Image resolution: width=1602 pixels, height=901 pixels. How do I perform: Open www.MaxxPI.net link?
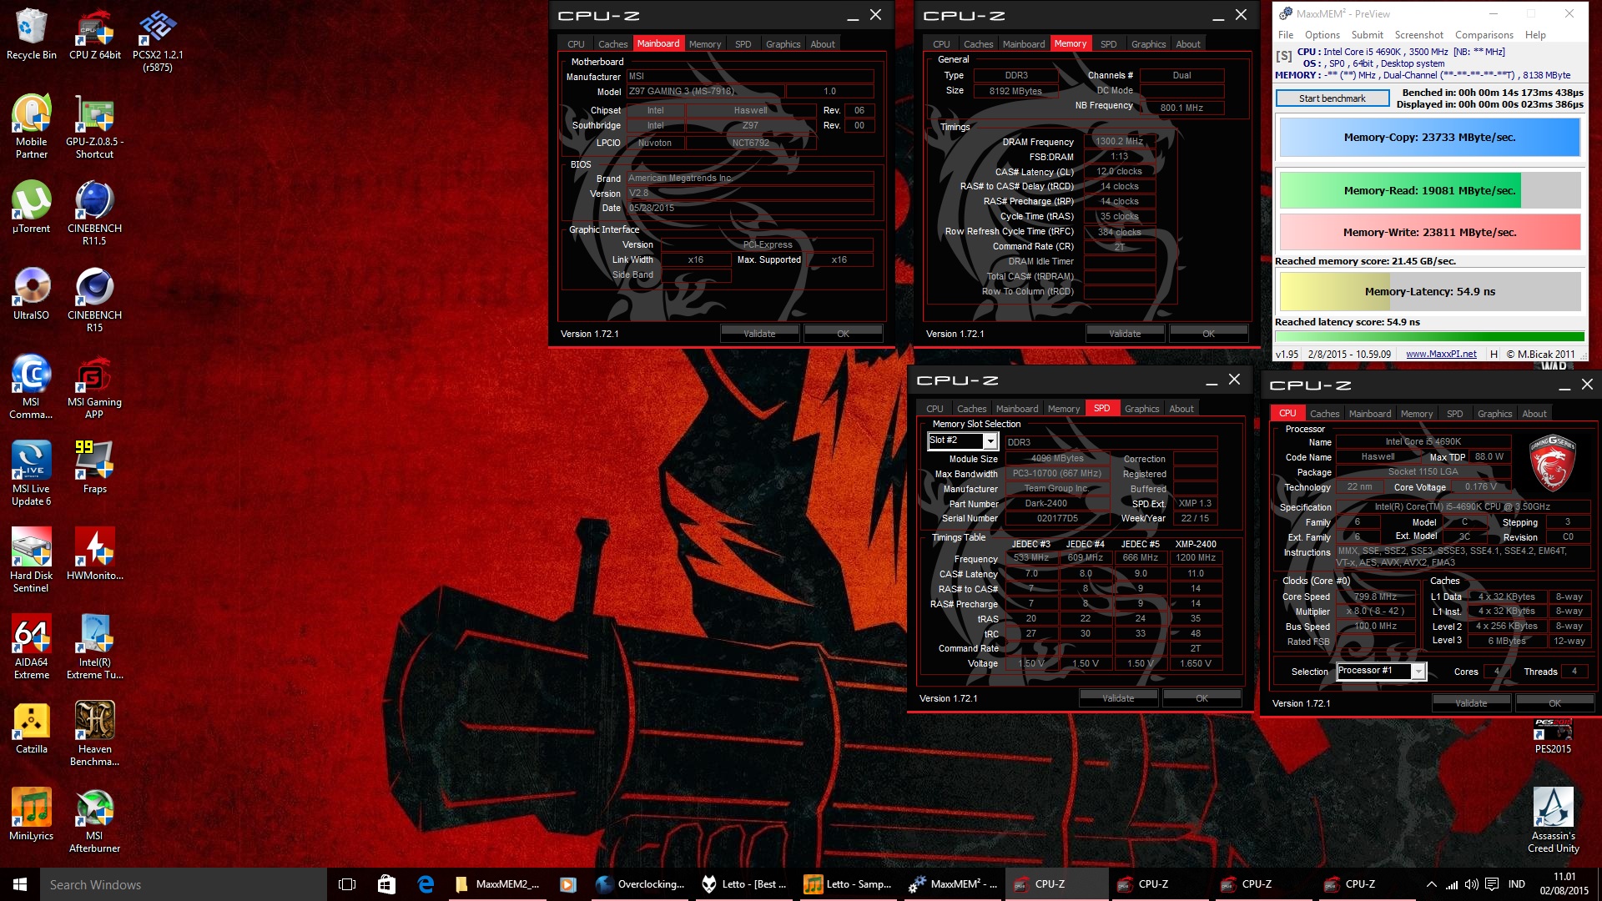tap(1441, 354)
